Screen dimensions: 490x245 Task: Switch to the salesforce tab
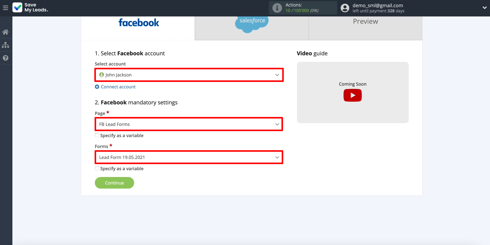[x=252, y=28]
